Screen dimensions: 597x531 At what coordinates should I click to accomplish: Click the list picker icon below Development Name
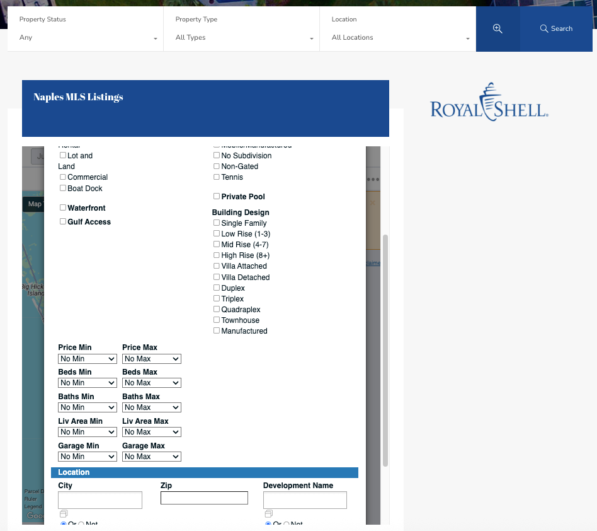[269, 514]
